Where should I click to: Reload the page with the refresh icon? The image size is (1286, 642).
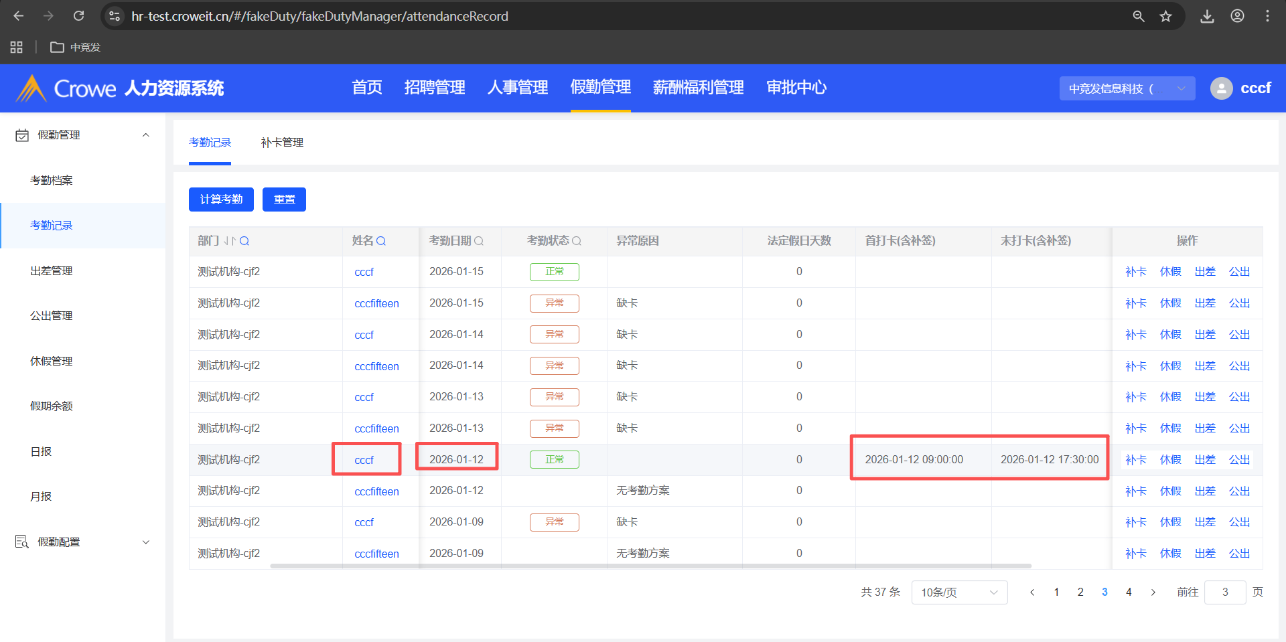(x=78, y=16)
